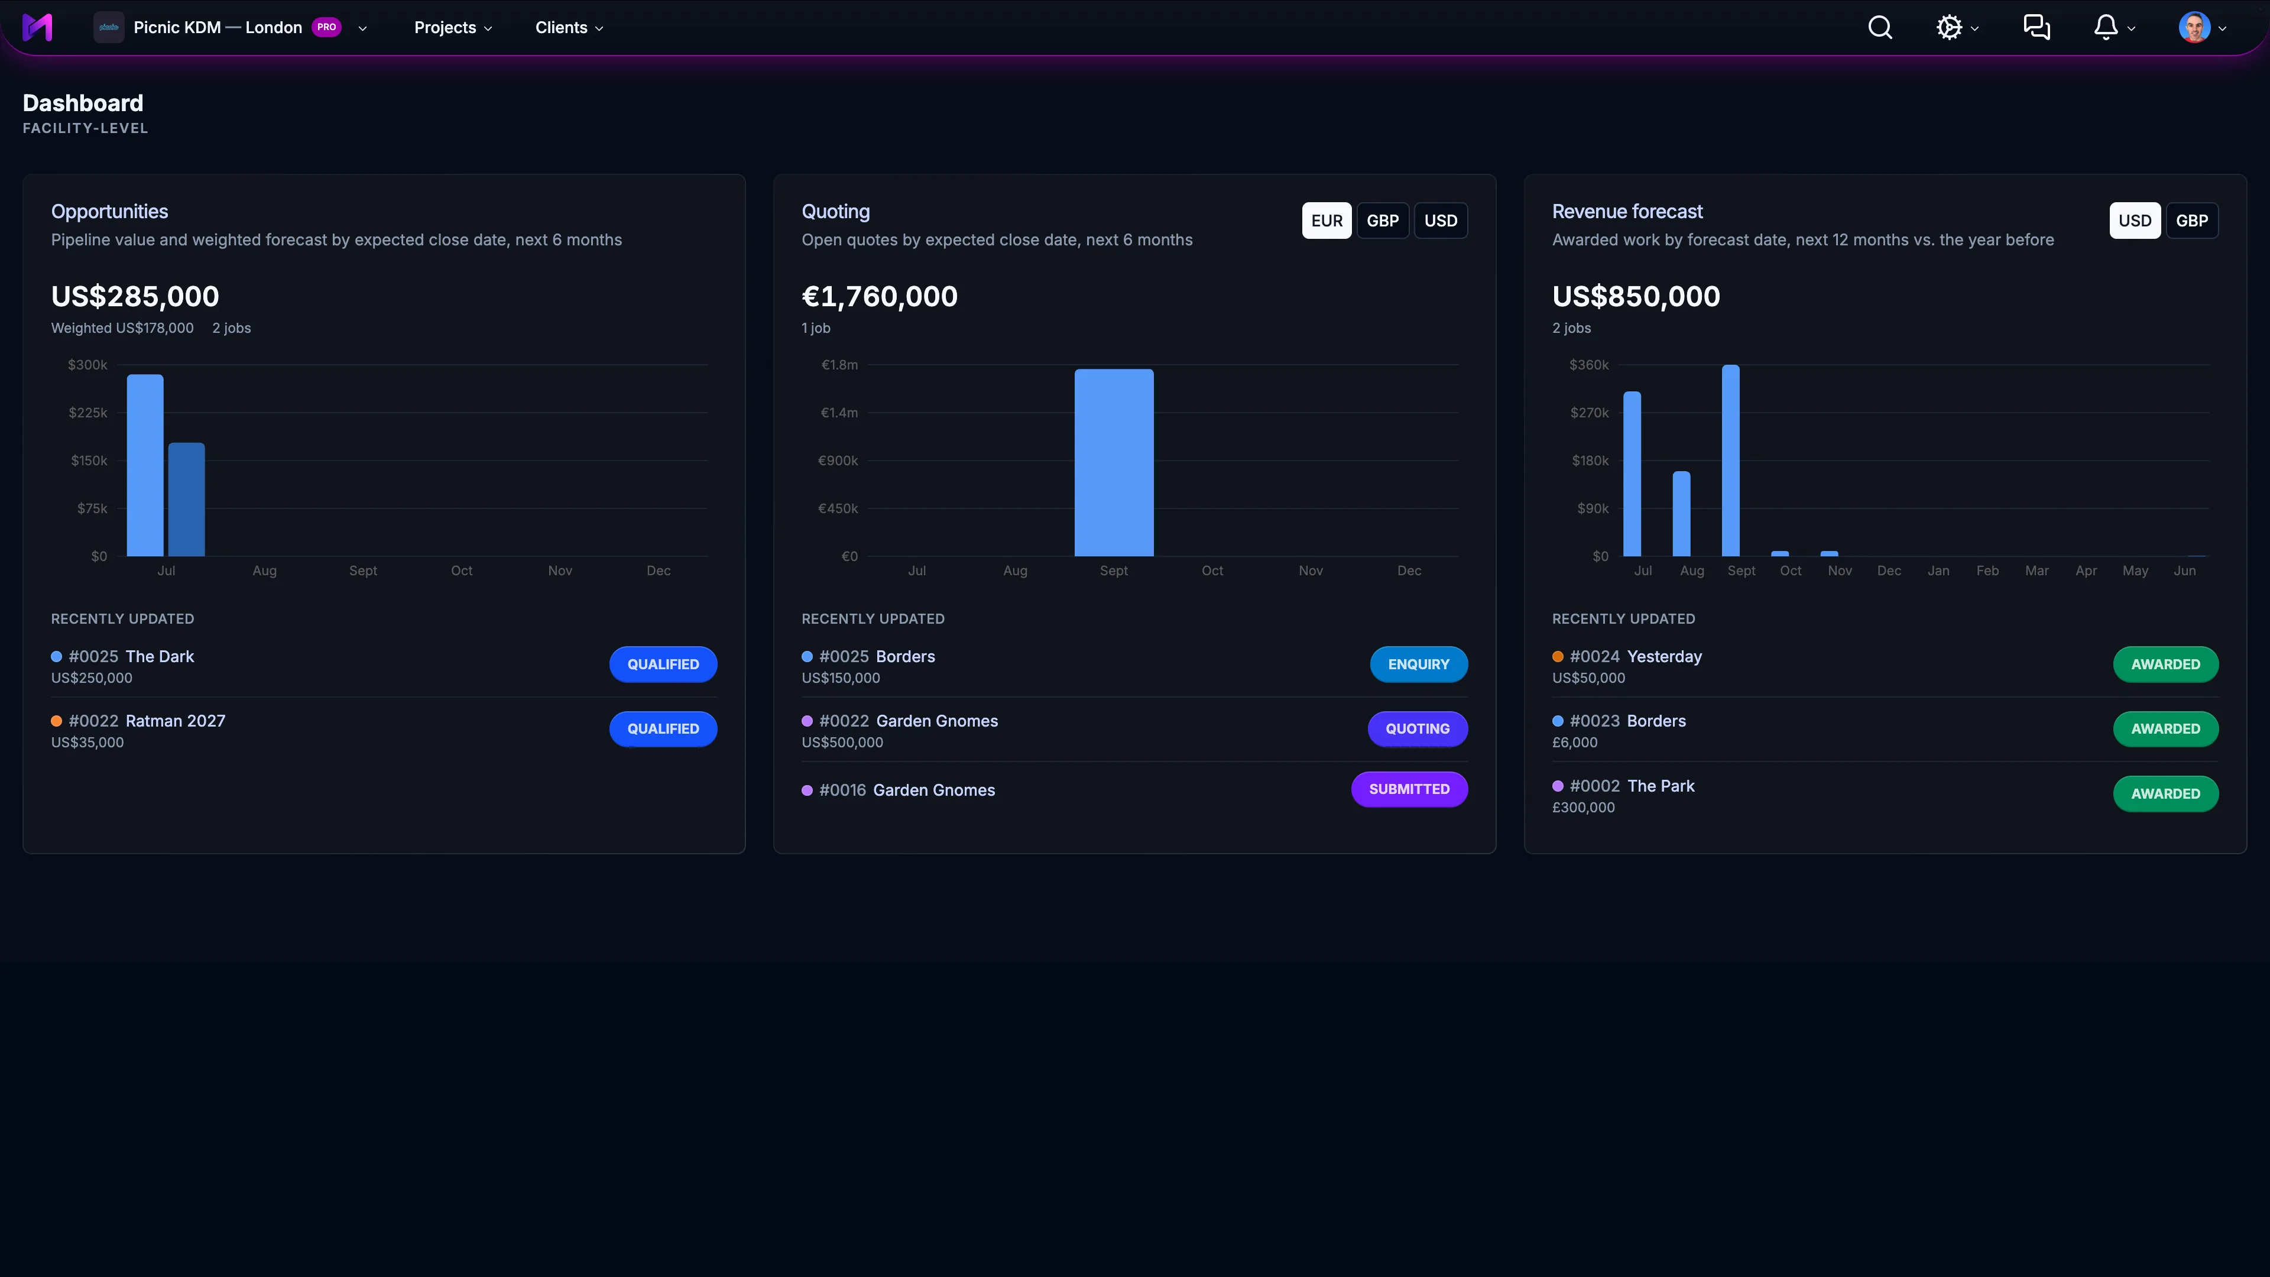Click the Revenue forecast card title
2270x1277 pixels.
coord(1627,212)
